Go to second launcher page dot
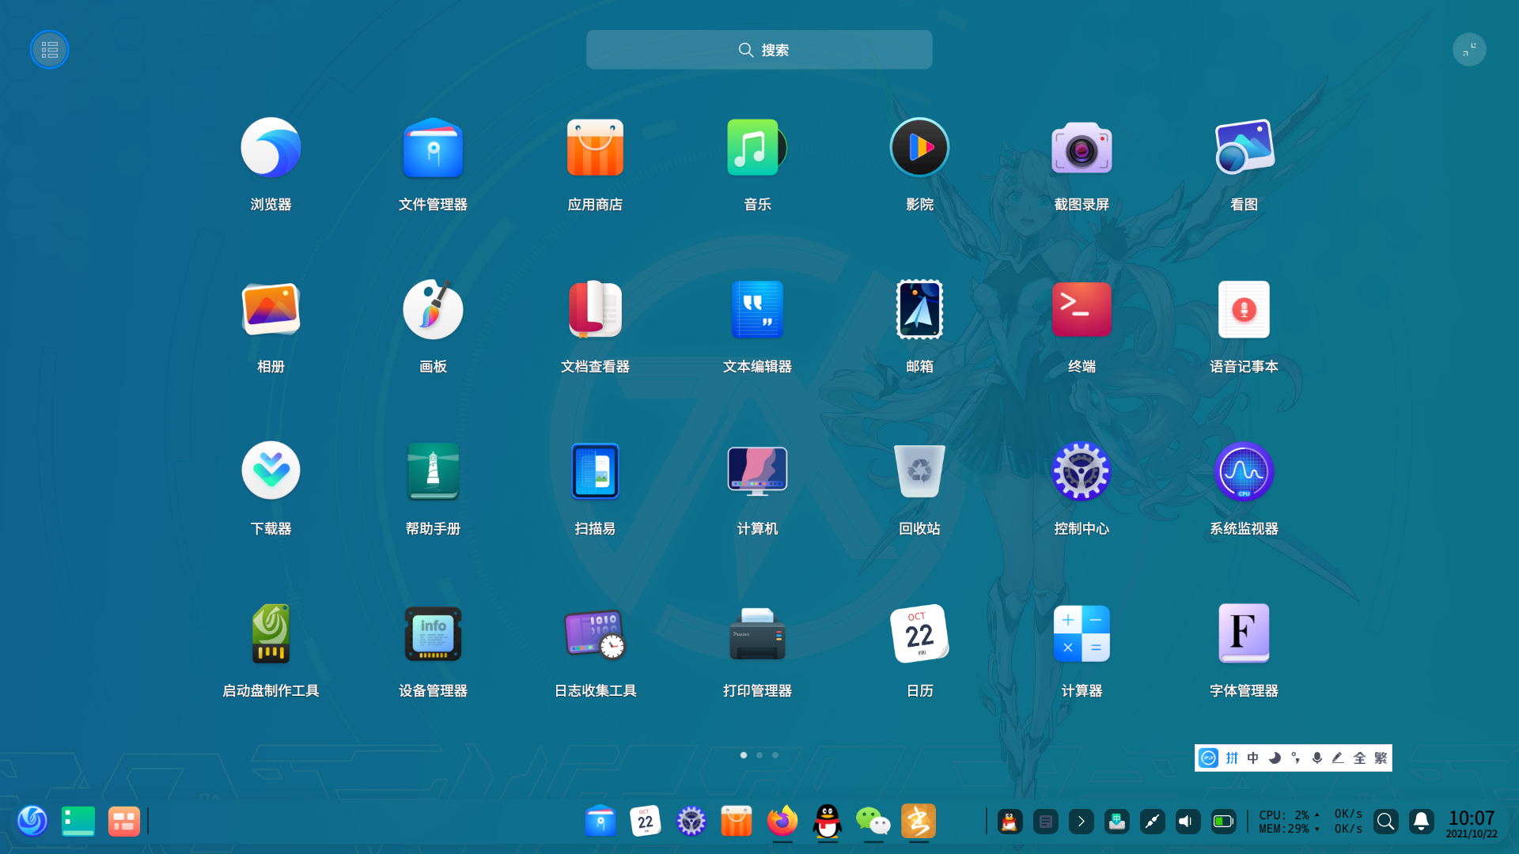The height and width of the screenshot is (854, 1519). coord(759,755)
